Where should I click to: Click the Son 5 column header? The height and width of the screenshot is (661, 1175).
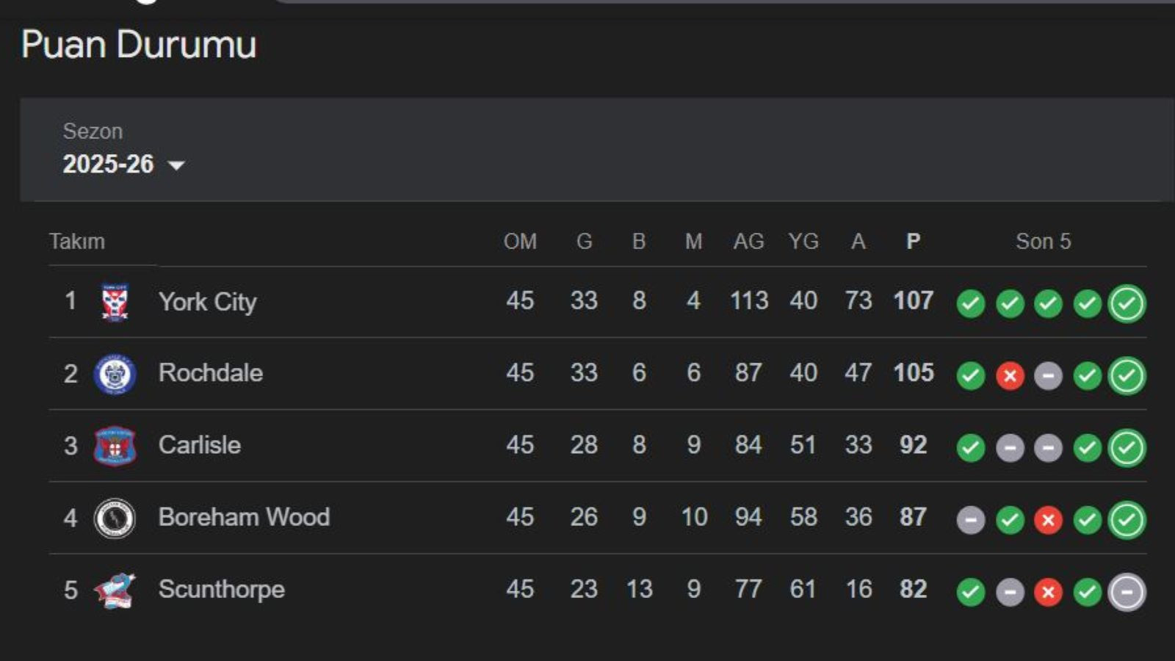click(x=1043, y=242)
